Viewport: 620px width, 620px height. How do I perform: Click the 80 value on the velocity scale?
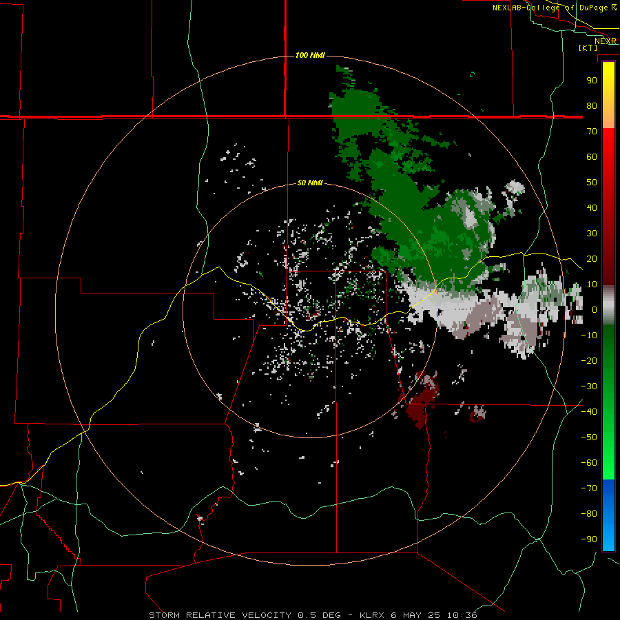592,106
